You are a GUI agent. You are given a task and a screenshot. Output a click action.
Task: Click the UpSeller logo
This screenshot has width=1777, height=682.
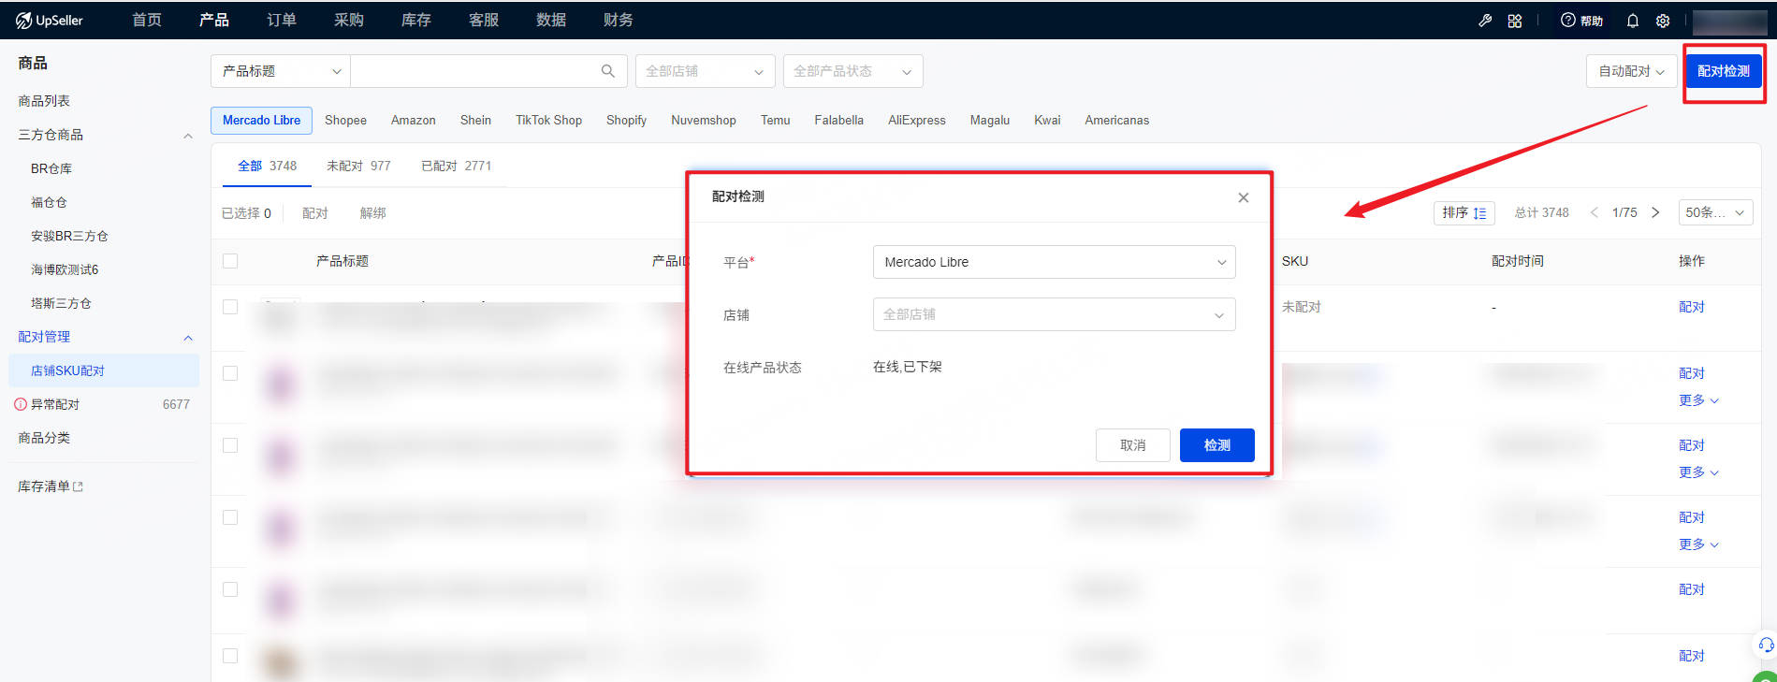coord(50,20)
